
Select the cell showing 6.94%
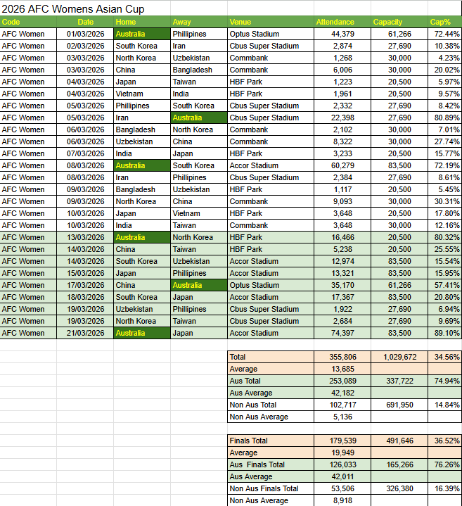[x=445, y=309]
